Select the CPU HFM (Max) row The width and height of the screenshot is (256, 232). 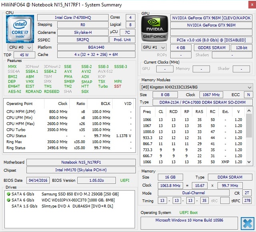pyautogui.click(x=69, y=124)
